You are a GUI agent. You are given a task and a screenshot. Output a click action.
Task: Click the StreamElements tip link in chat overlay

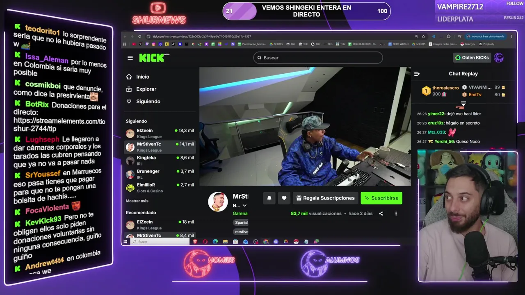59,125
